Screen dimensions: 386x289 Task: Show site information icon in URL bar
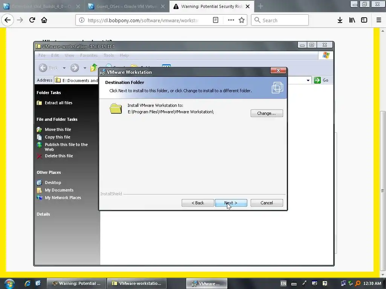(81, 20)
